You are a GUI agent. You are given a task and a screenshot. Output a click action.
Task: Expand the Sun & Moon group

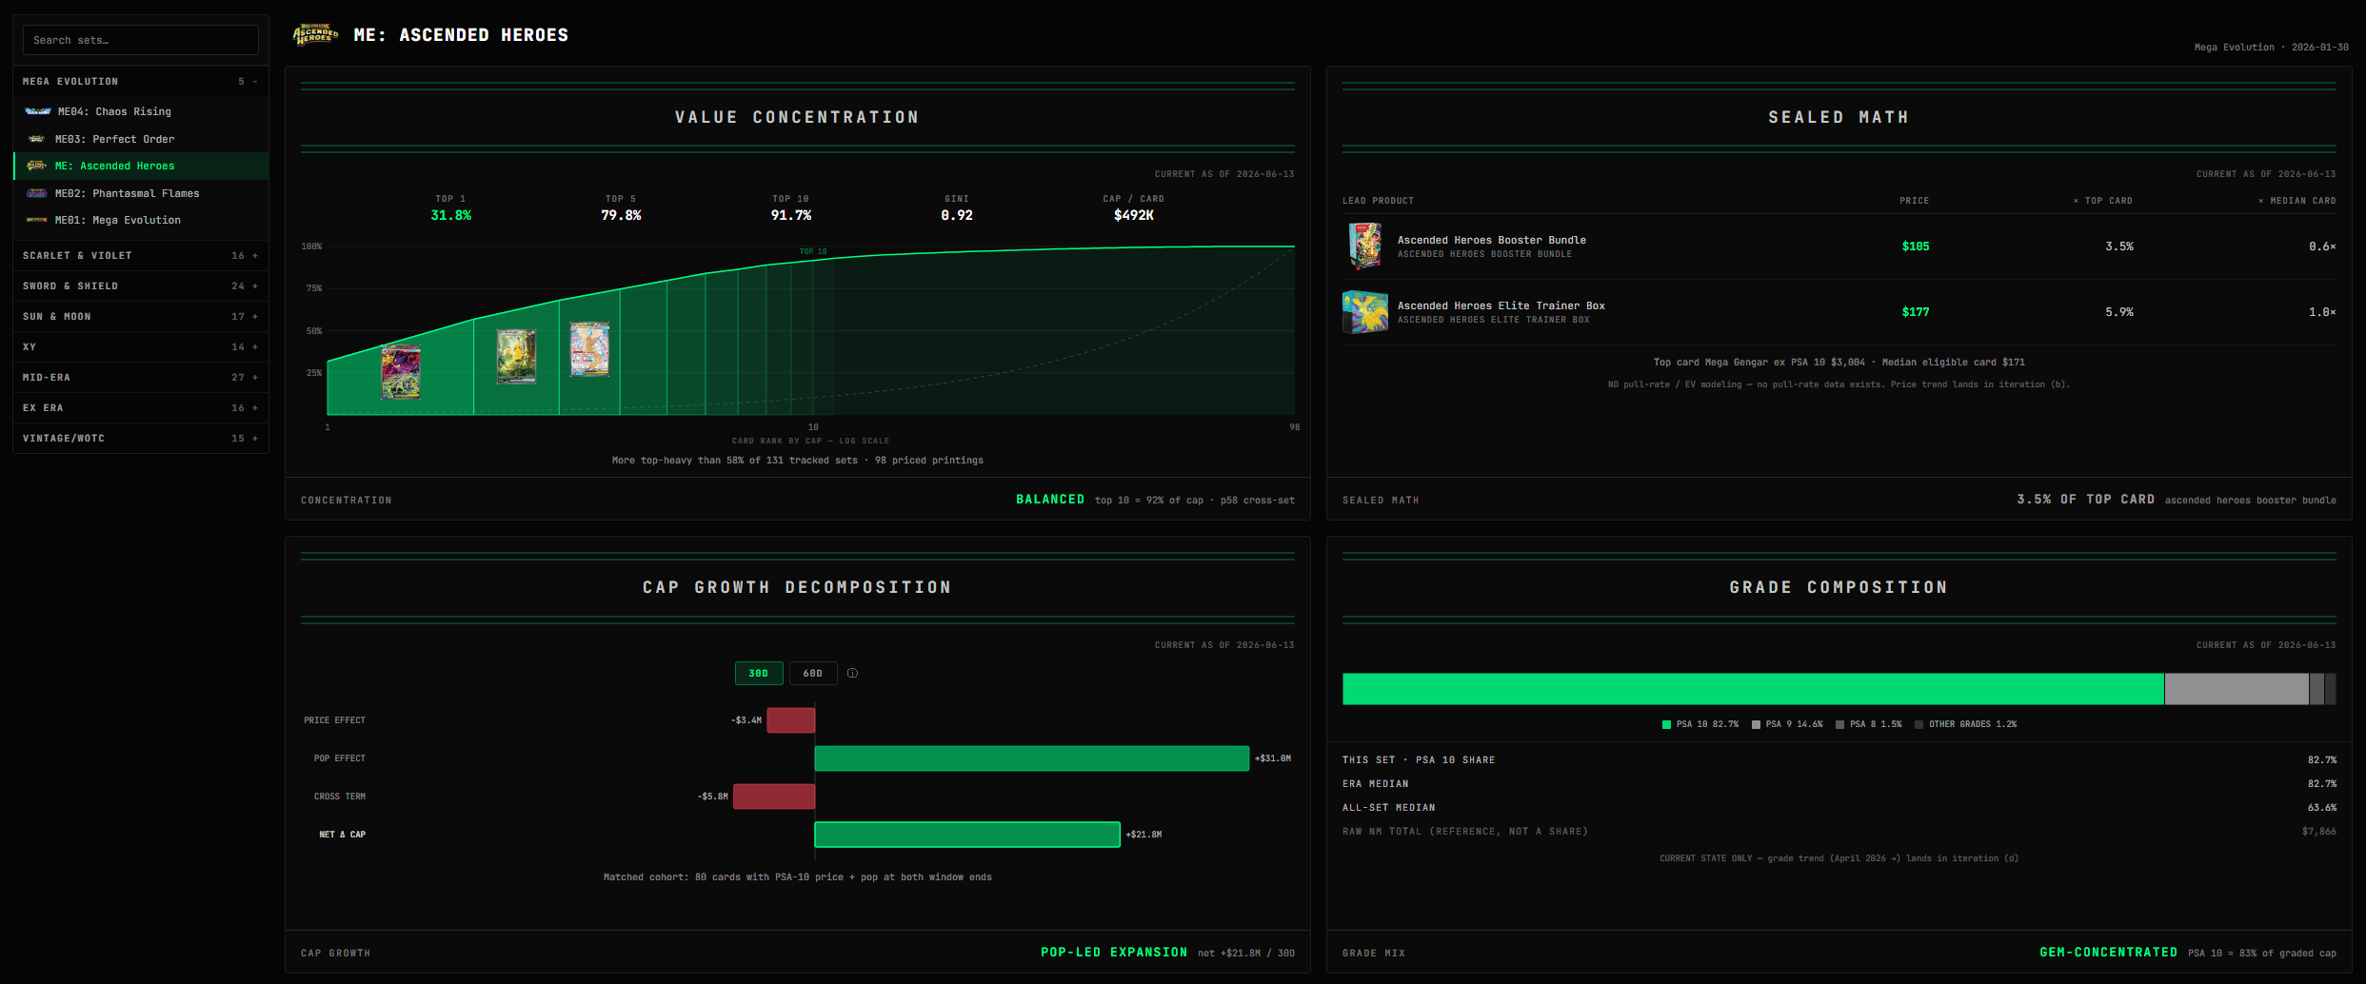coord(141,317)
